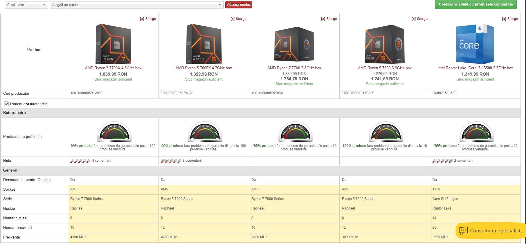Viewport: 526px width, 244px height.
Task: Select the price 1.329,99 RON
Action: pyautogui.click(x=204, y=74)
